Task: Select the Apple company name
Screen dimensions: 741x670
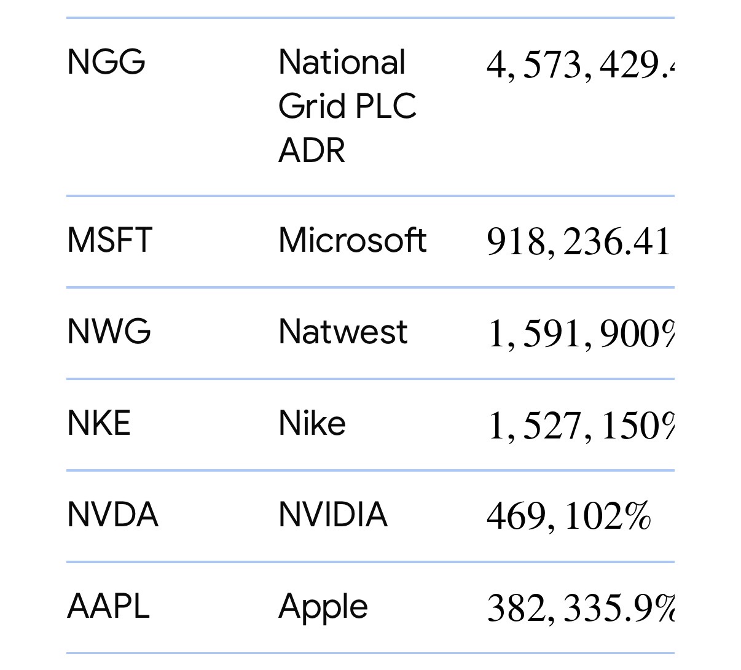Action: point(323,607)
